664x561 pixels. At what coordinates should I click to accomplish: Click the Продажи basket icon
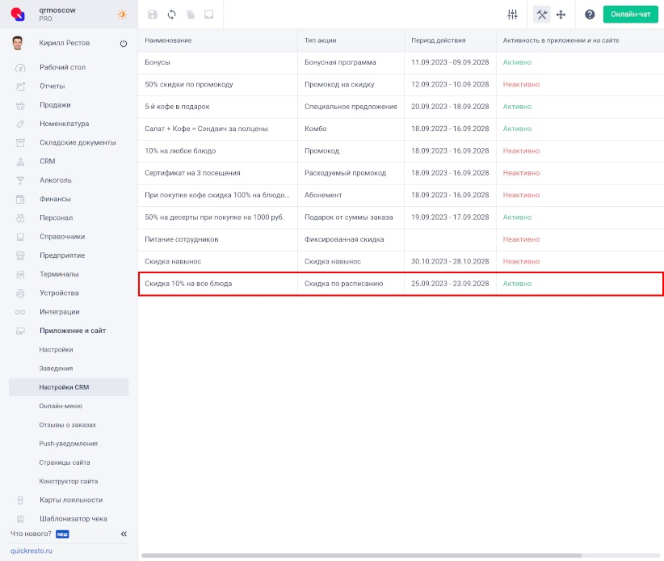20,105
